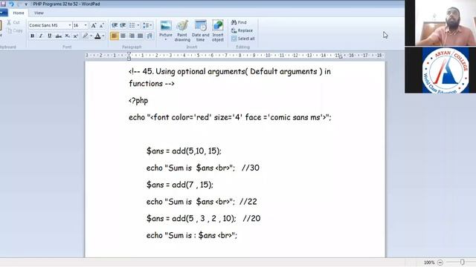Click the comment text '//30'
The image size is (476, 267).
[x=251, y=168]
